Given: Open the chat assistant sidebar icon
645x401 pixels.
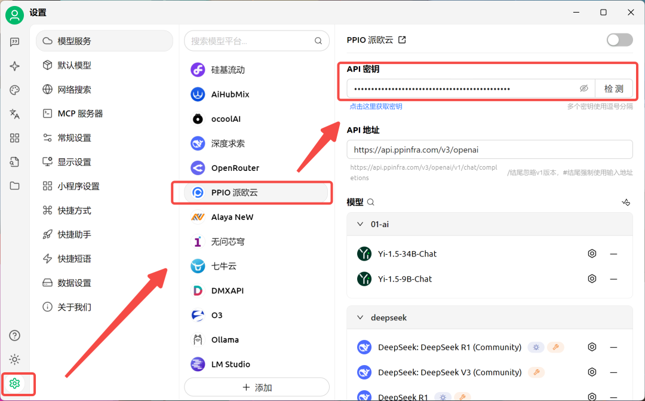Looking at the screenshot, I should 15,42.
